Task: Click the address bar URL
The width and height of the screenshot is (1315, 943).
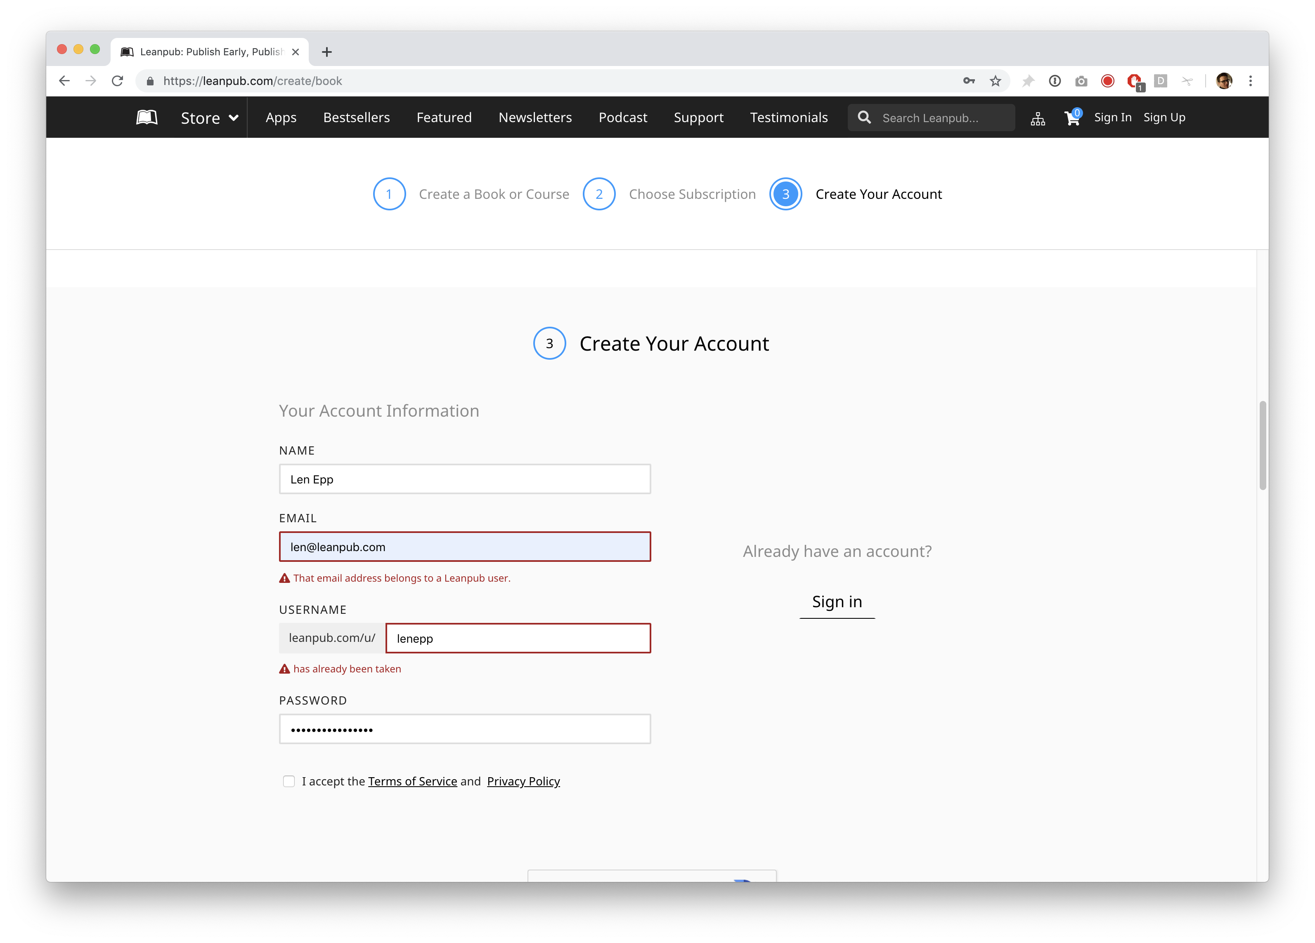Action: (x=252, y=81)
